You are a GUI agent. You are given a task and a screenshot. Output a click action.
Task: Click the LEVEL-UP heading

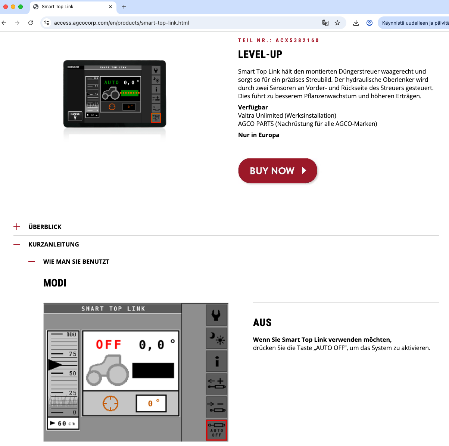[260, 55]
